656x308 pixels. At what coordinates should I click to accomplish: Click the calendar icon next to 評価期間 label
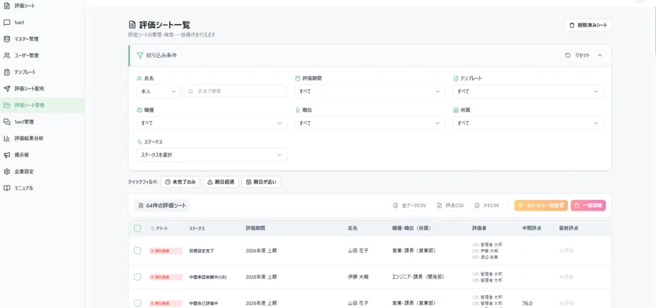[x=298, y=78]
